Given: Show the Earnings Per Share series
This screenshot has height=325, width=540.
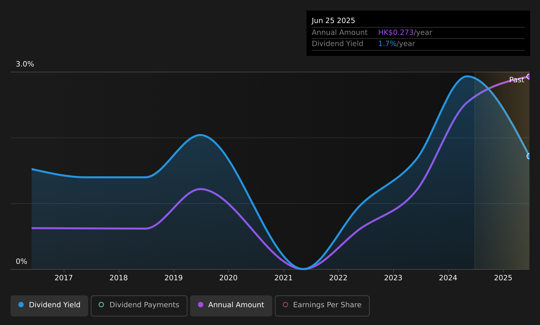Looking at the screenshot, I should (x=322, y=306).
